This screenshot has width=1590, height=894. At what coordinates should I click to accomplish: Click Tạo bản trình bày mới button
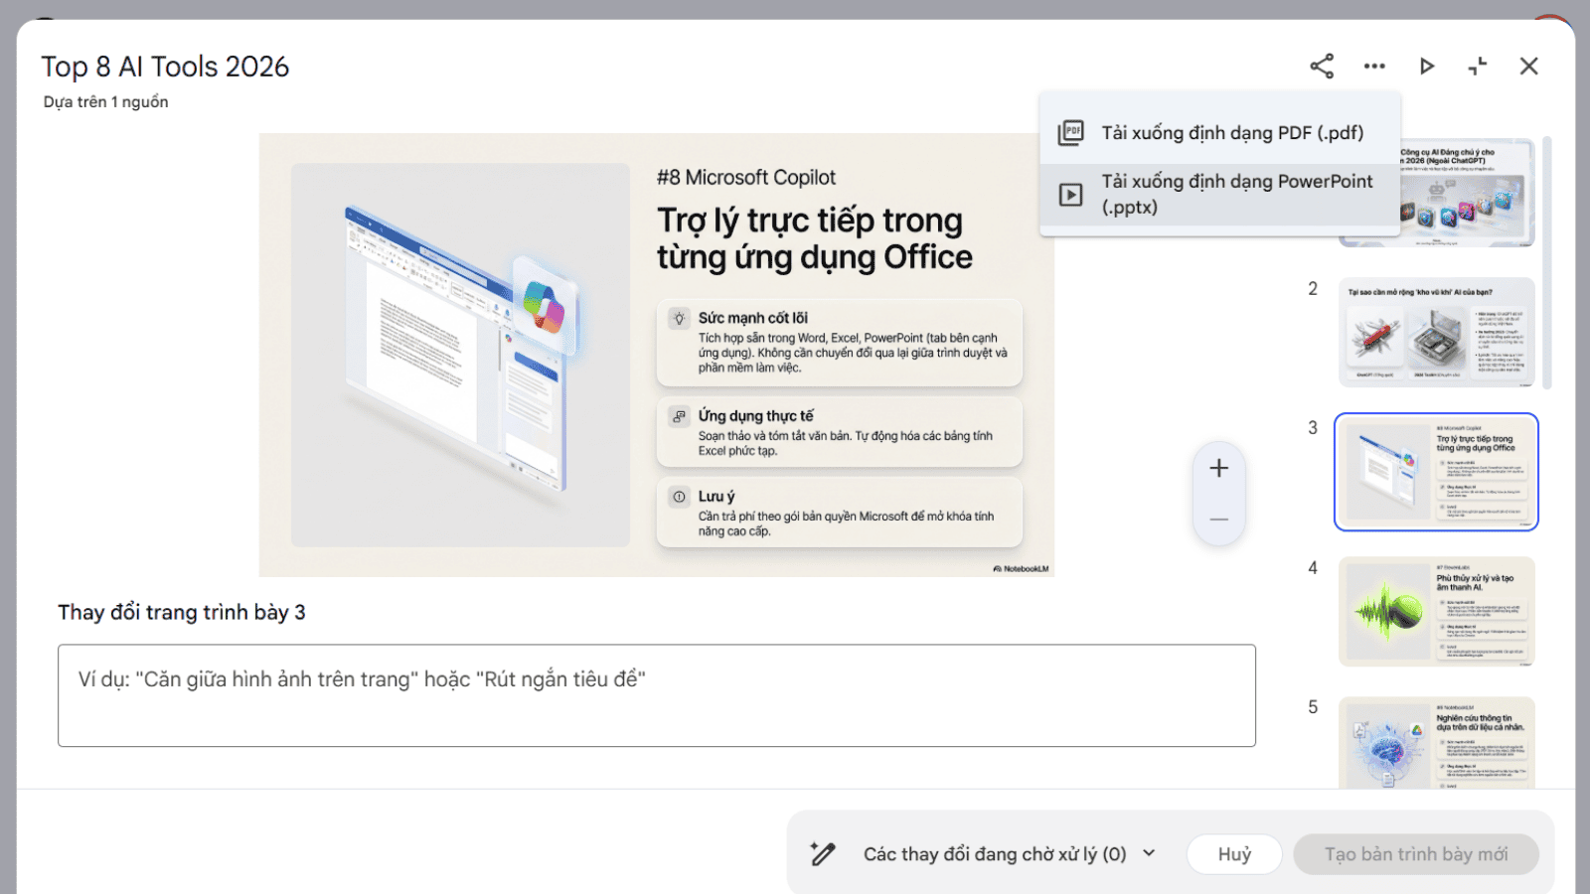click(x=1415, y=854)
